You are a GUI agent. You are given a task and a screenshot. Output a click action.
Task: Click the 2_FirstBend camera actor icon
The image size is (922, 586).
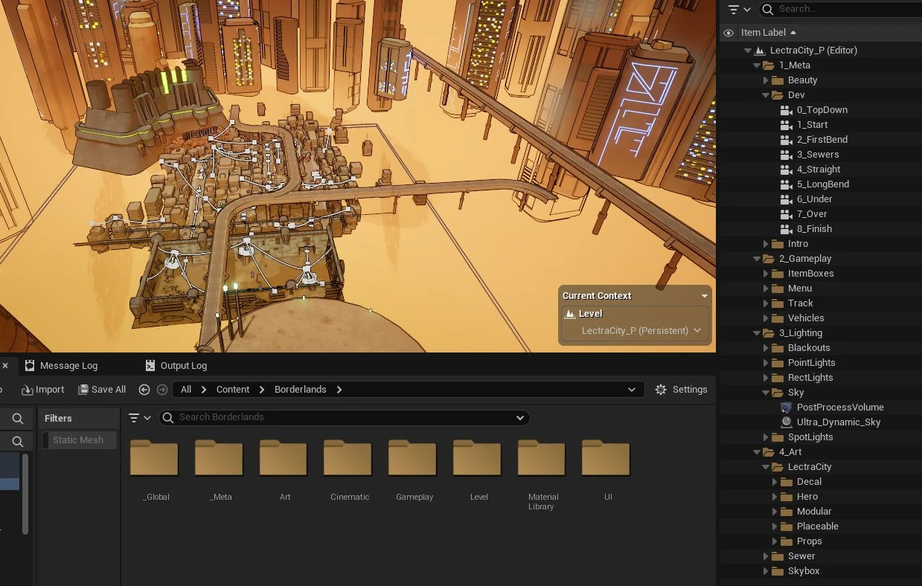(786, 140)
